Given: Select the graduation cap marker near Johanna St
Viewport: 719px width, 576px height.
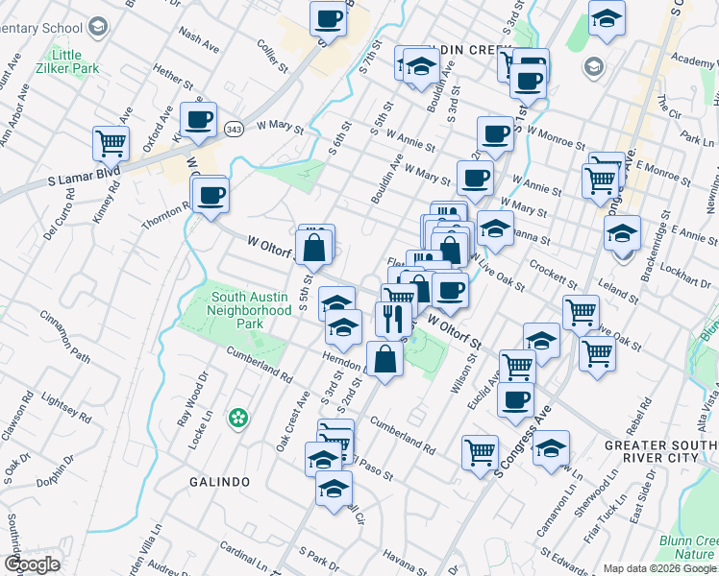Looking at the screenshot, I should click(x=496, y=230).
